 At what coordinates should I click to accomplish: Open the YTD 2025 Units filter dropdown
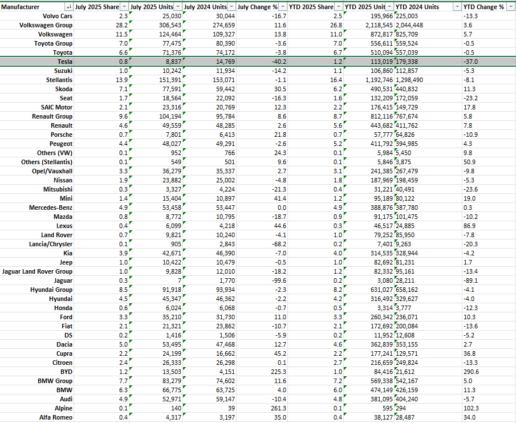389,7
